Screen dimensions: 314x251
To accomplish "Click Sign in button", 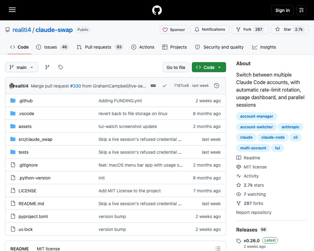I will pos(282,10).
